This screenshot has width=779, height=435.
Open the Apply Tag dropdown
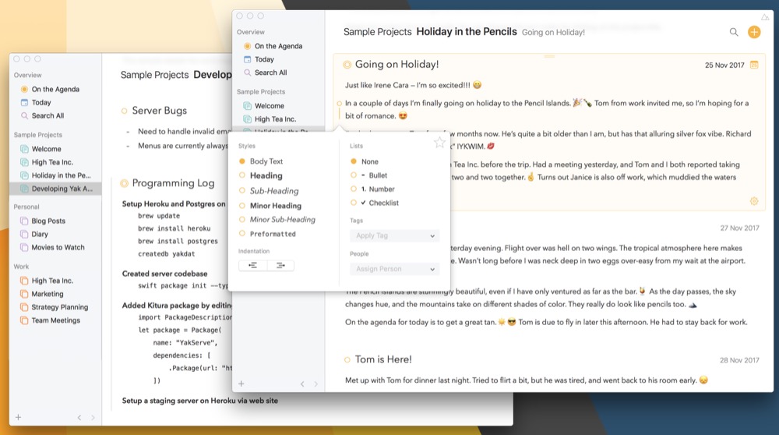[x=395, y=235]
